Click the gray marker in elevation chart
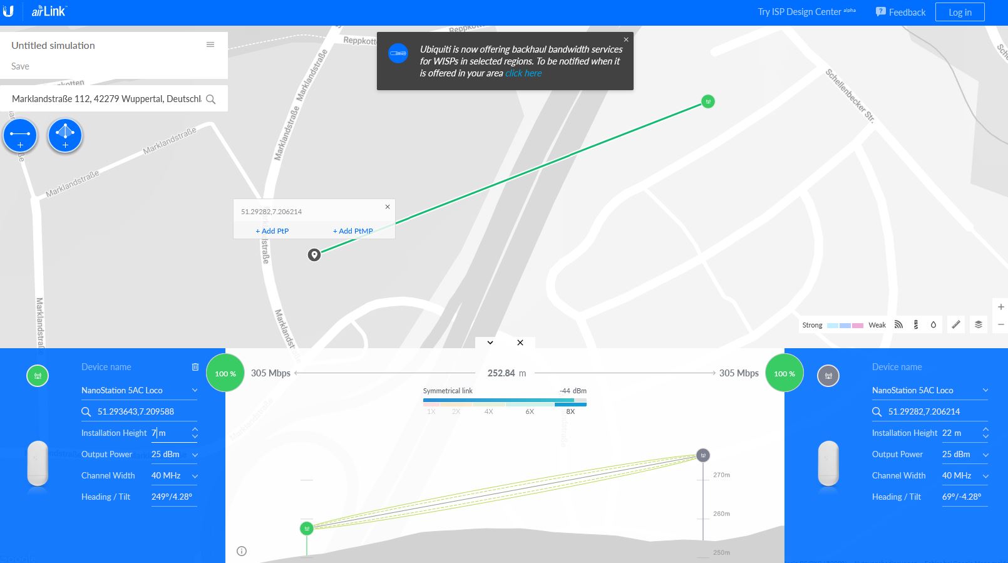The image size is (1008, 563). (703, 455)
